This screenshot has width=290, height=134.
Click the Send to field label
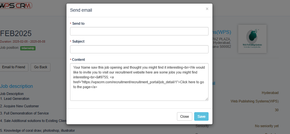(79, 23)
